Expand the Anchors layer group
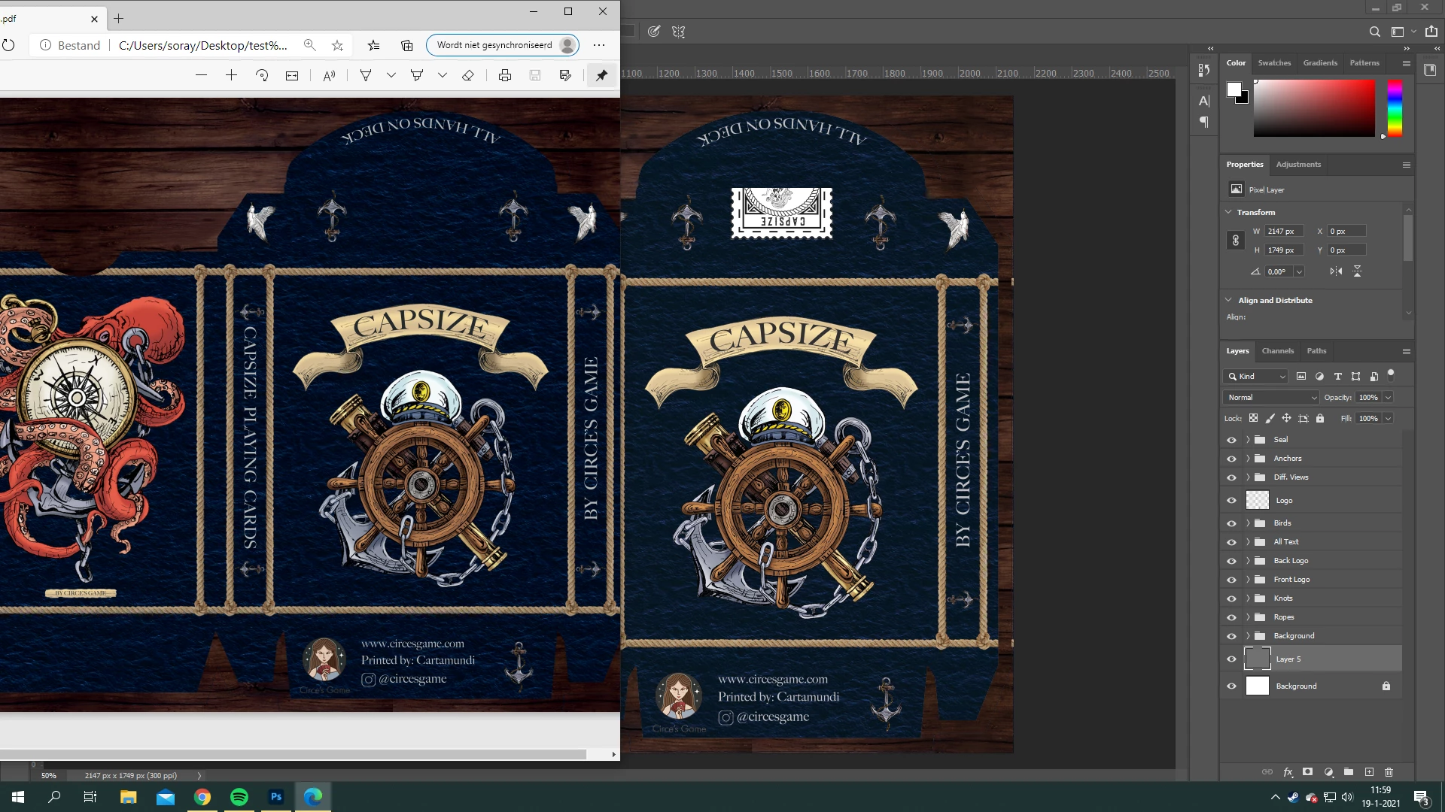This screenshot has width=1445, height=812. point(1248,459)
